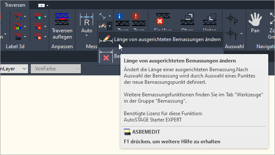Click the add label green plus icon
The height and width of the screenshot is (155, 275).
coord(38,16)
